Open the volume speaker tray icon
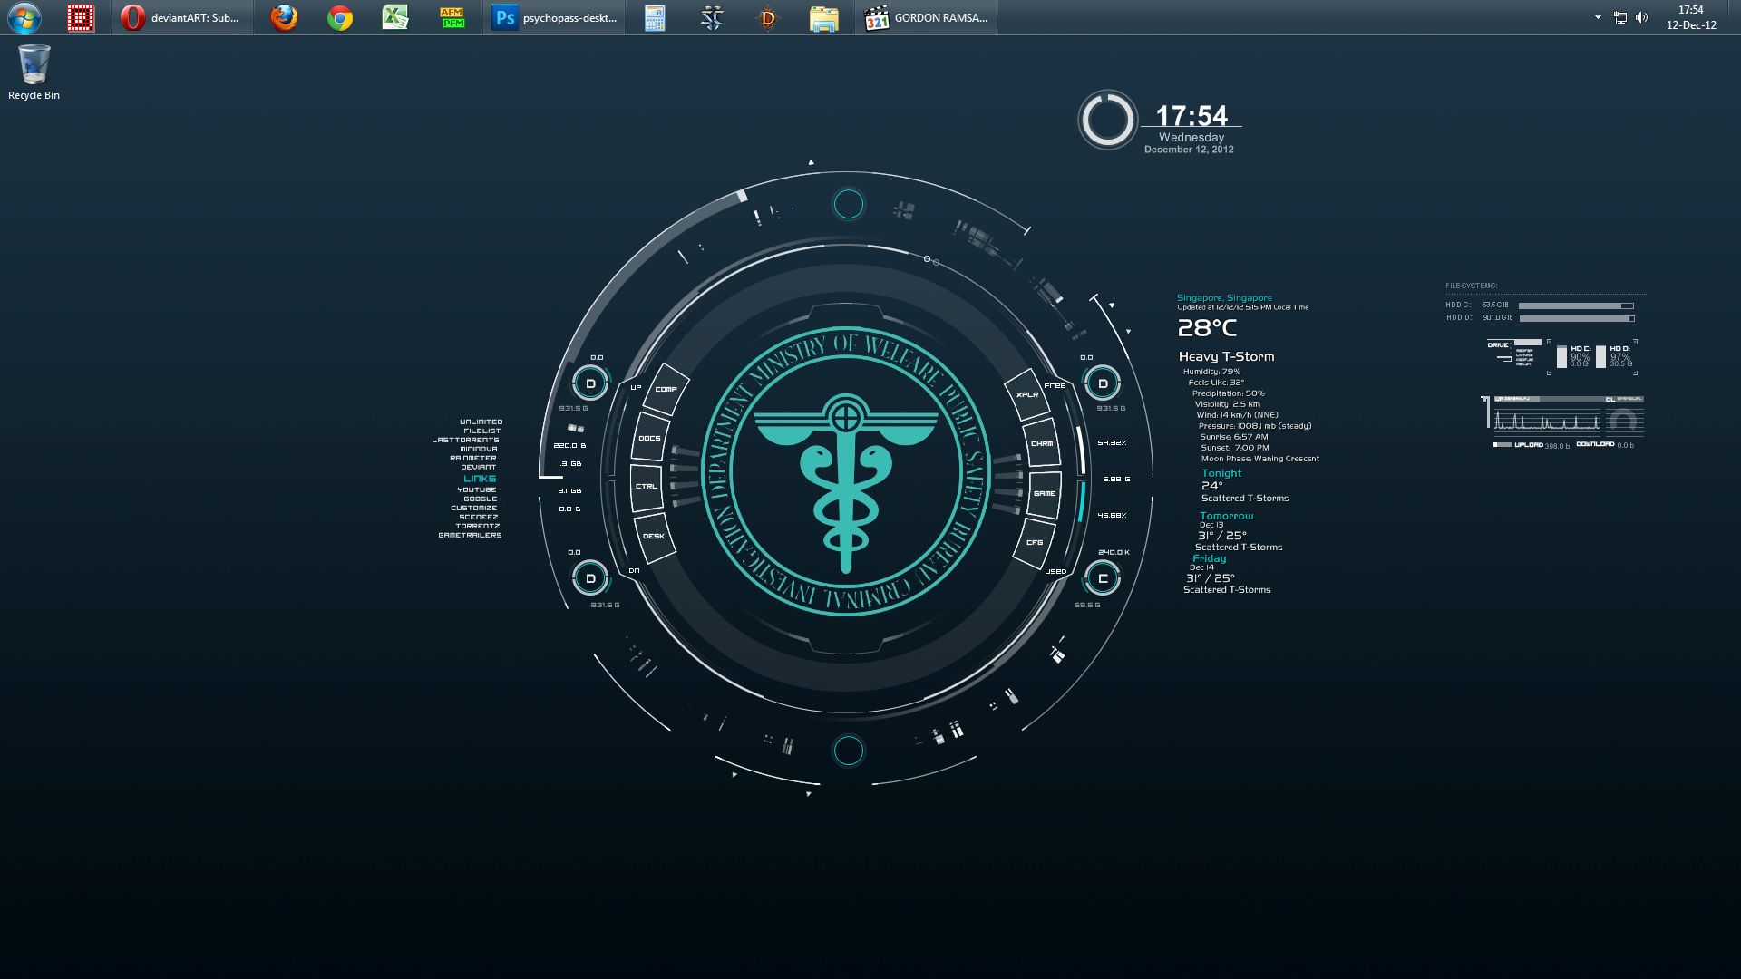Screen dimensions: 1741x979 click(x=1642, y=17)
